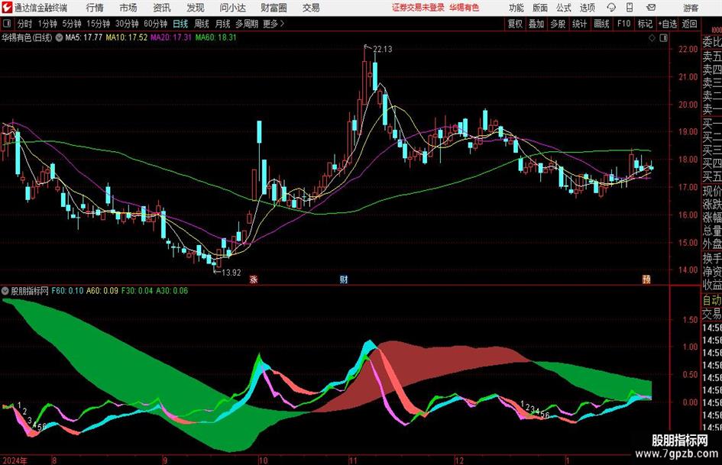Click the 涨 marker below the chart
The height and width of the screenshot is (465, 722).
point(254,279)
